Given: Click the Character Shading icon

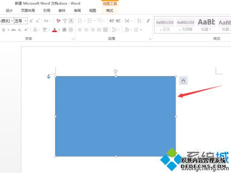Looking at the screenshot, I should [x=64, y=30].
